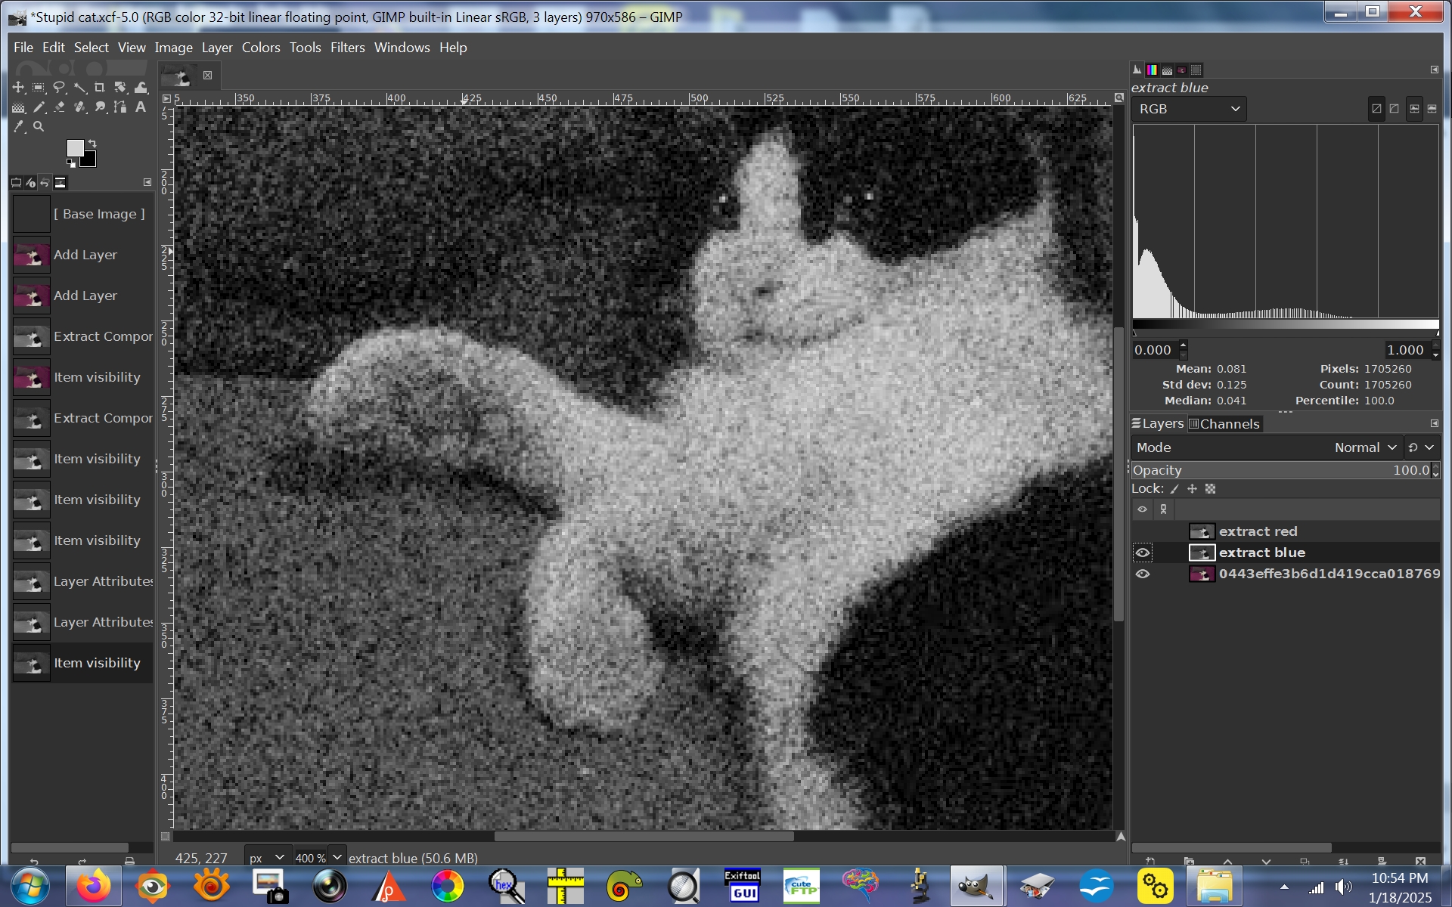The height and width of the screenshot is (907, 1452).
Task: Swap foreground and background colors
Action: click(x=92, y=143)
